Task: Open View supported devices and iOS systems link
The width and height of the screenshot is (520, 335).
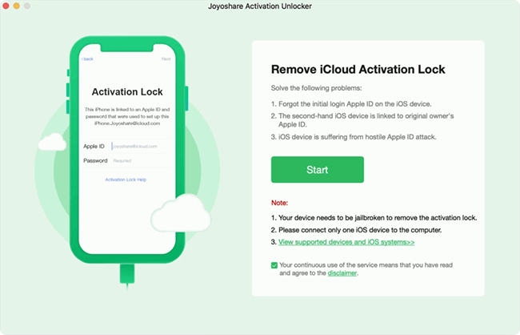Action: [346, 242]
